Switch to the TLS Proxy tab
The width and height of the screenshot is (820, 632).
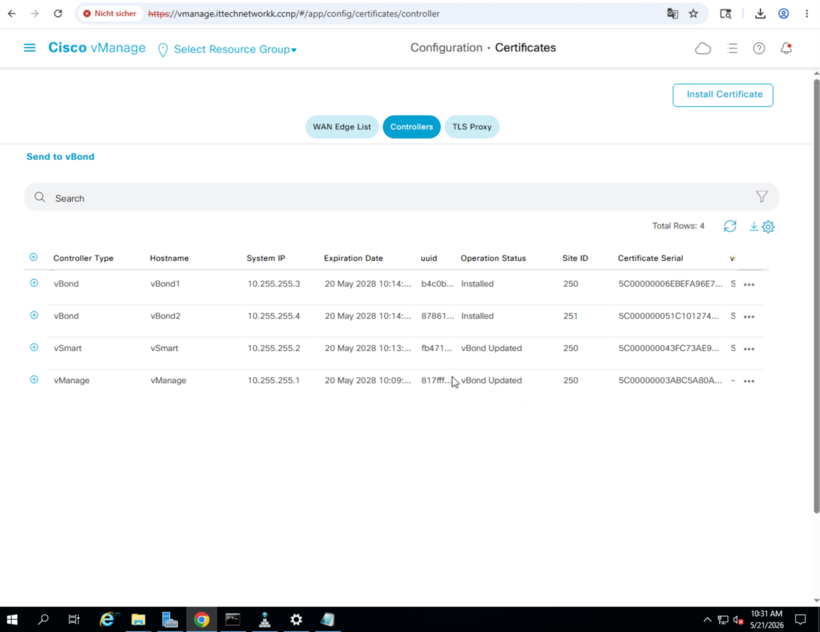[472, 127]
